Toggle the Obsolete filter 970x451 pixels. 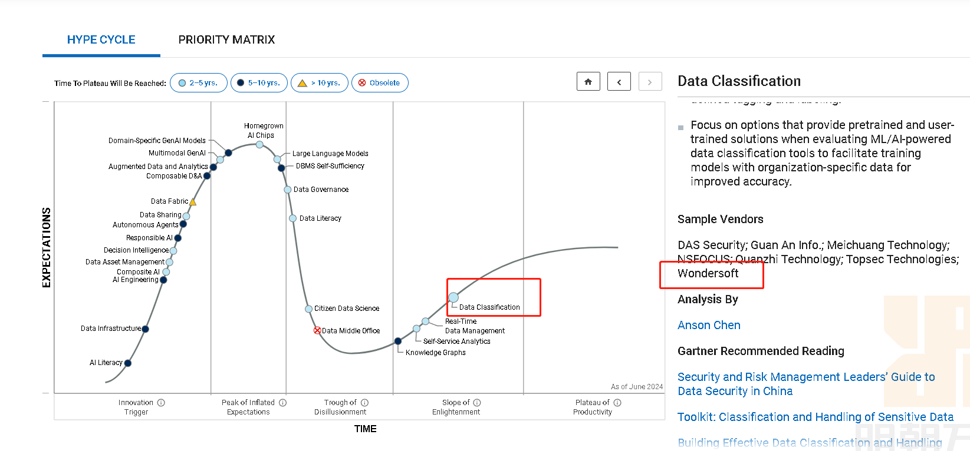pyautogui.click(x=379, y=83)
